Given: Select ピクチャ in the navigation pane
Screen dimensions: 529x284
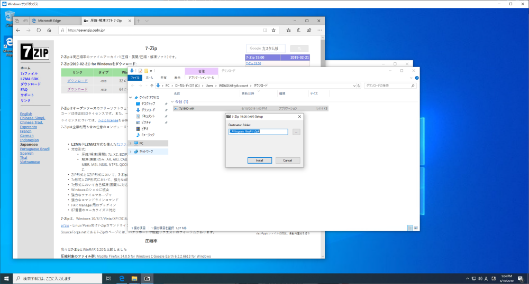Looking at the screenshot, I should click(146, 122).
